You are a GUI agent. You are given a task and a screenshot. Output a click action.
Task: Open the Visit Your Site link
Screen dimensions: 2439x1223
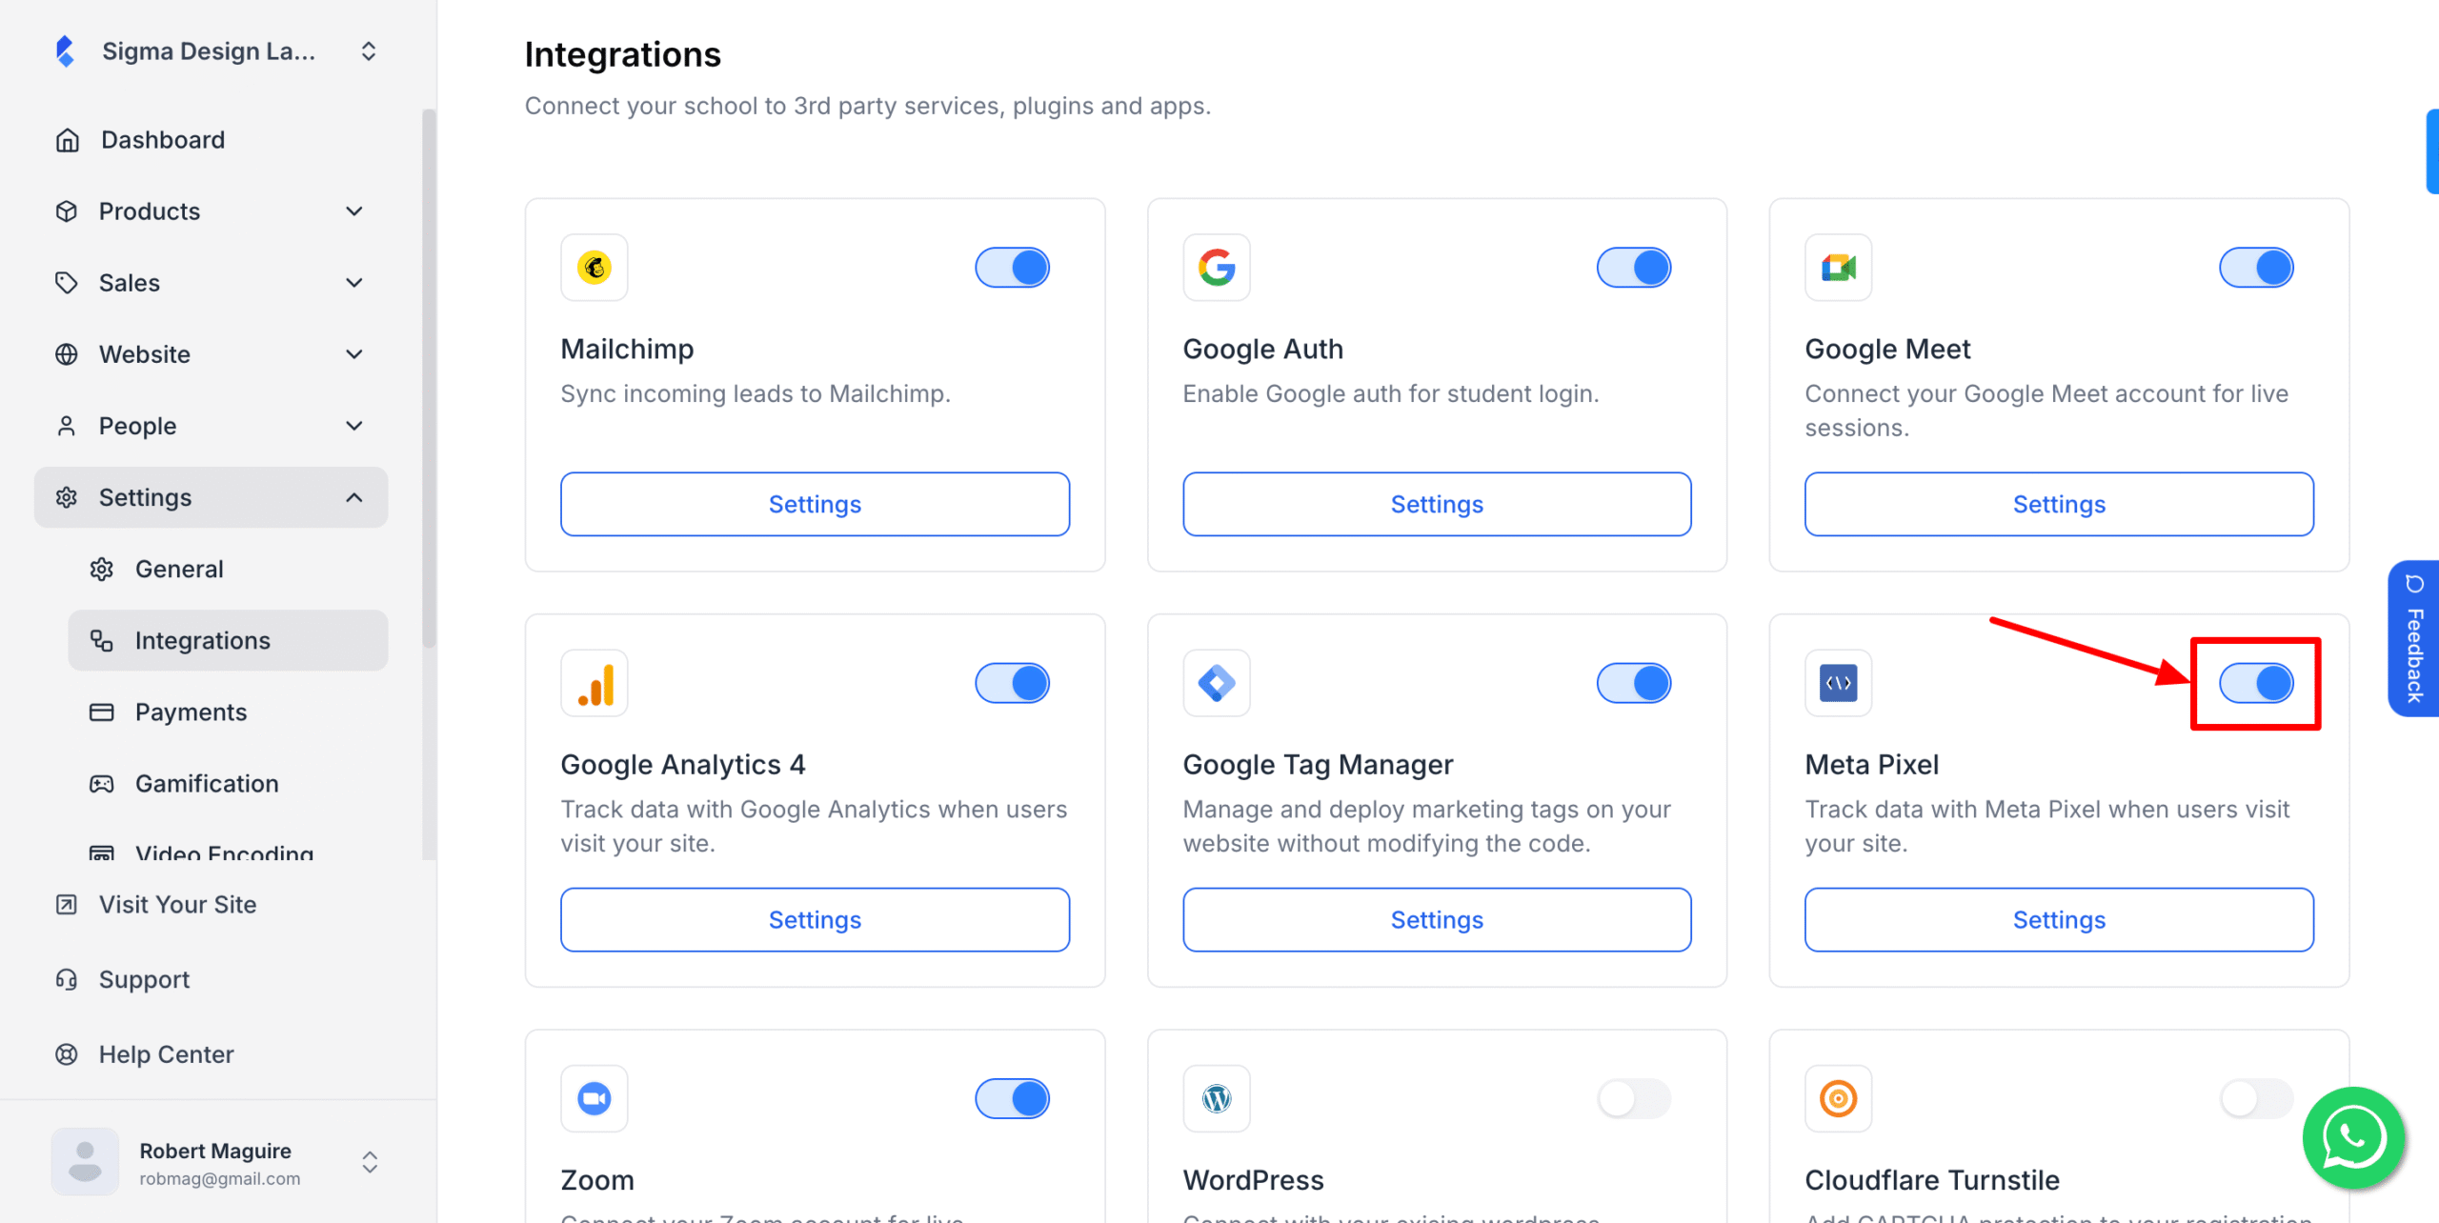(177, 905)
